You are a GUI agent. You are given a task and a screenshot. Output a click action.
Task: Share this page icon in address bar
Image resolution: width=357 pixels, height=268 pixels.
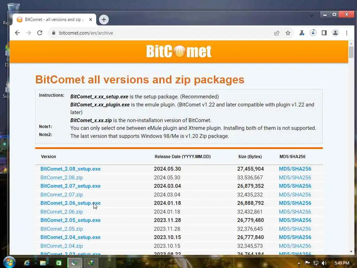click(x=276, y=33)
